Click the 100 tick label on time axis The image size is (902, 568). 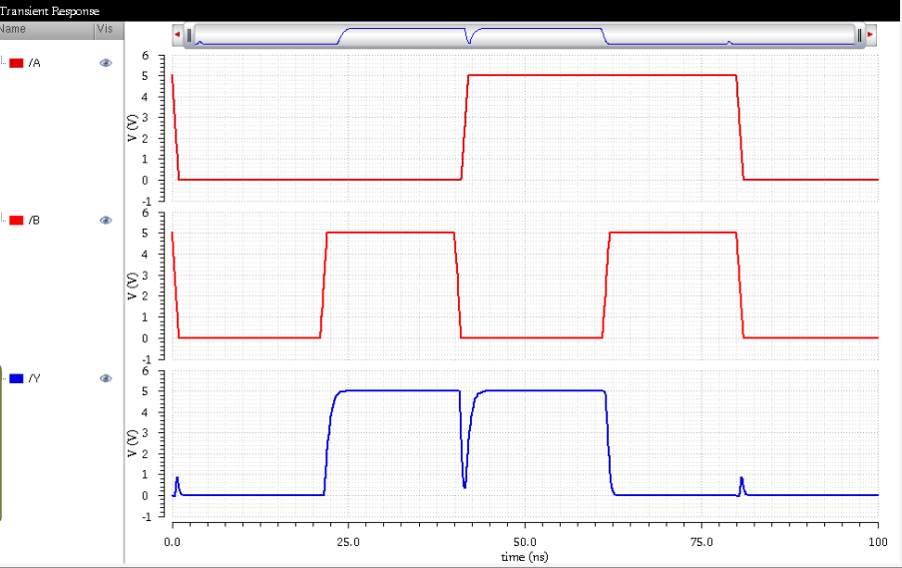[x=878, y=542]
